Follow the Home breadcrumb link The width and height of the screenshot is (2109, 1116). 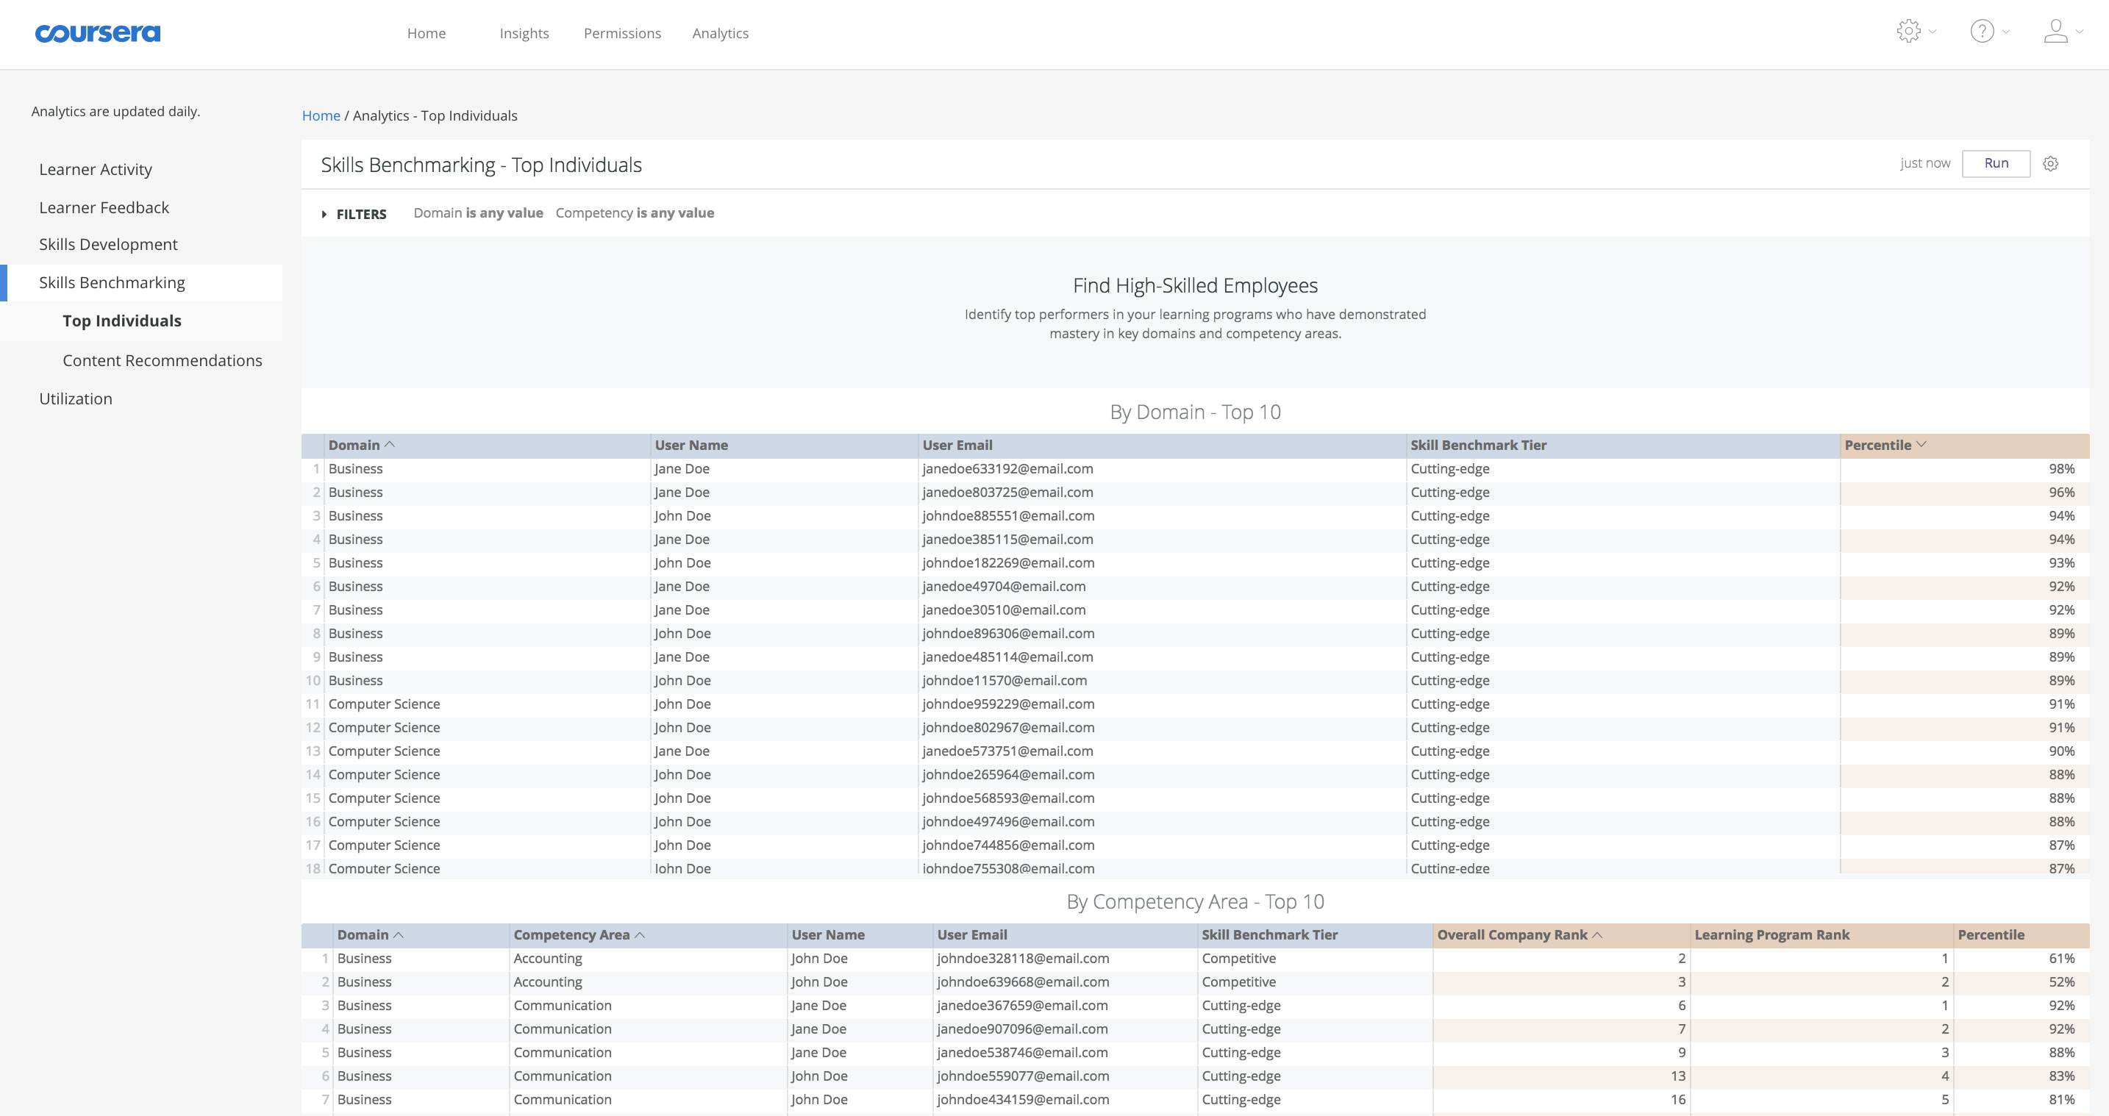(x=321, y=115)
